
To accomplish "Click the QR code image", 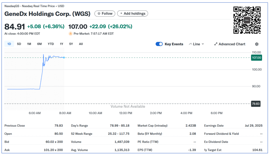I will pyautogui.click(x=247, y=20).
